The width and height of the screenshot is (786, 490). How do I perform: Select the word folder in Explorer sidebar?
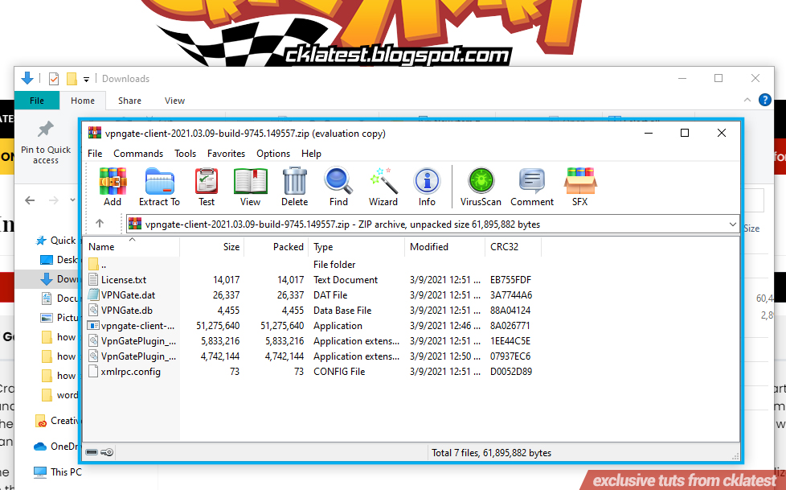(59, 394)
